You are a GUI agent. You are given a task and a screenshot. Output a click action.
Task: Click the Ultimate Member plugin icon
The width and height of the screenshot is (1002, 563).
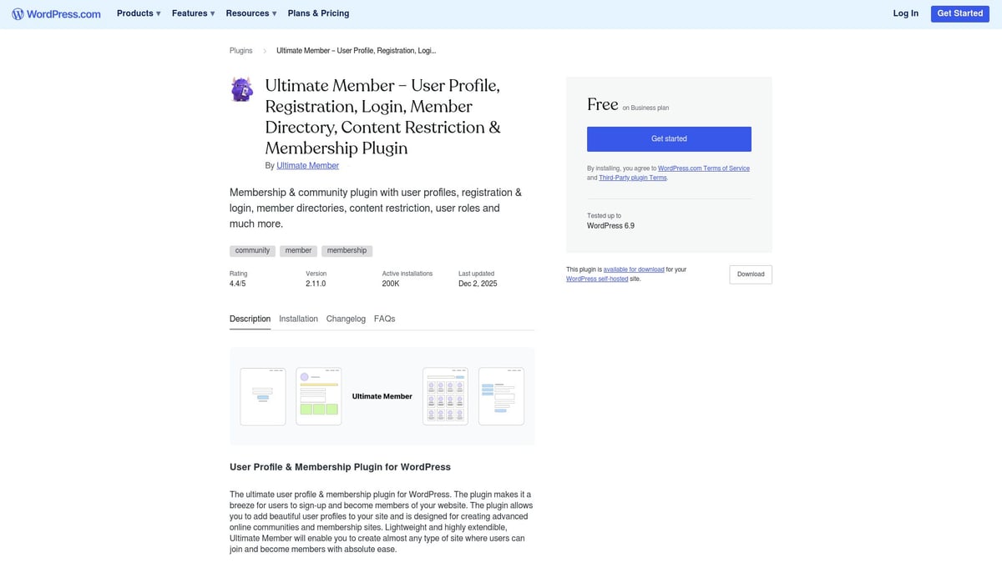pos(241,88)
